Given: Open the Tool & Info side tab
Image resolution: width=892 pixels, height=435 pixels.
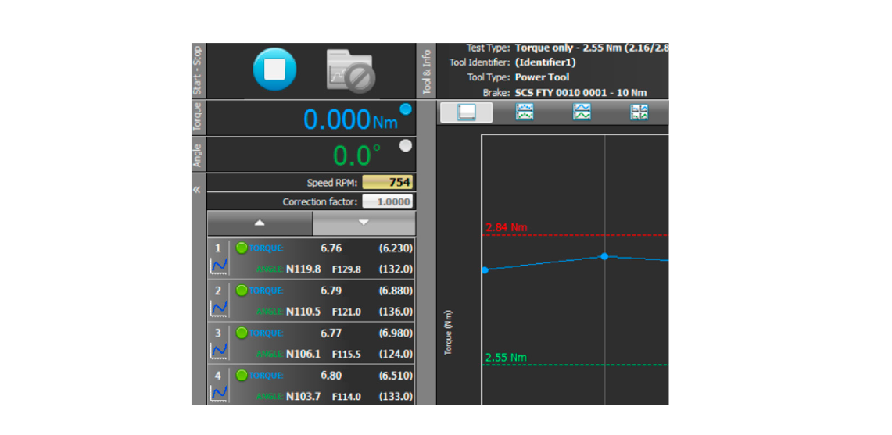Looking at the screenshot, I should click(427, 72).
